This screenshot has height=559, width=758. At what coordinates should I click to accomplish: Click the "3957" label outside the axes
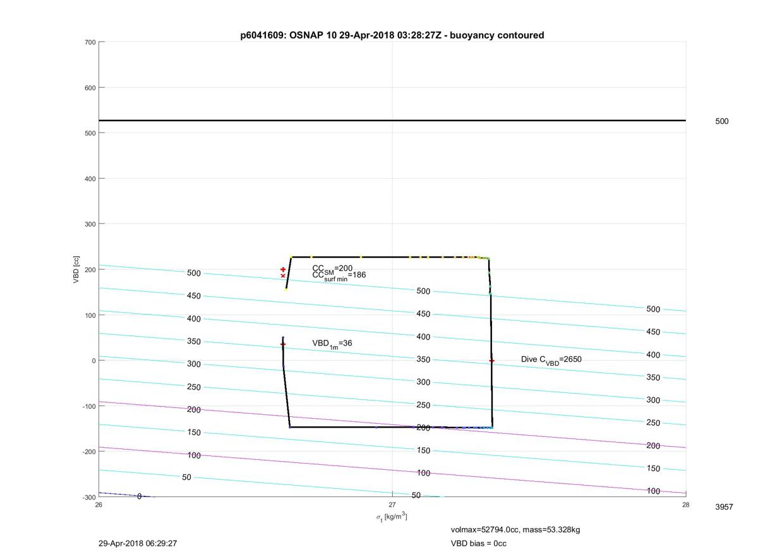click(724, 507)
